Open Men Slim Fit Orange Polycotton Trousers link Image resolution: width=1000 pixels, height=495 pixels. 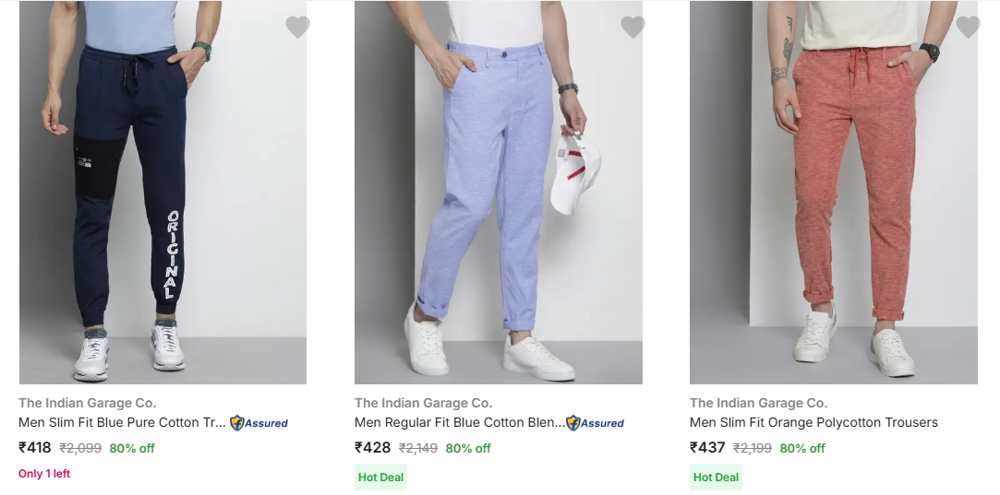[x=813, y=423]
